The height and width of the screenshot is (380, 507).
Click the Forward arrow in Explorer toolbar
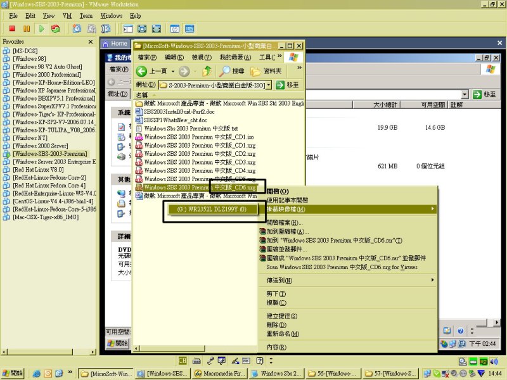click(x=184, y=71)
